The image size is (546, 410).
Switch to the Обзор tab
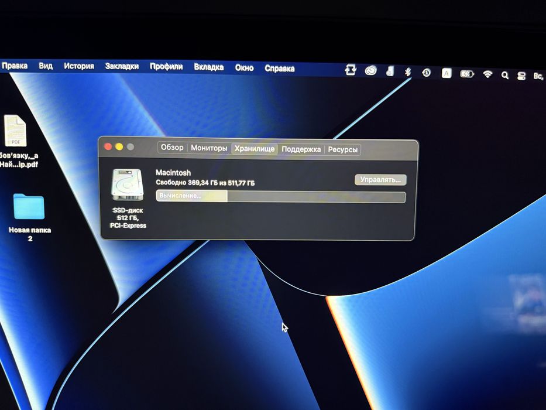[x=172, y=148]
